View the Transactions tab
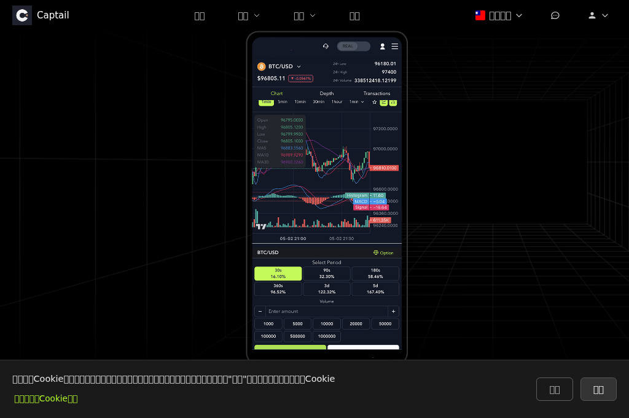Image resolution: width=629 pixels, height=418 pixels. click(377, 93)
